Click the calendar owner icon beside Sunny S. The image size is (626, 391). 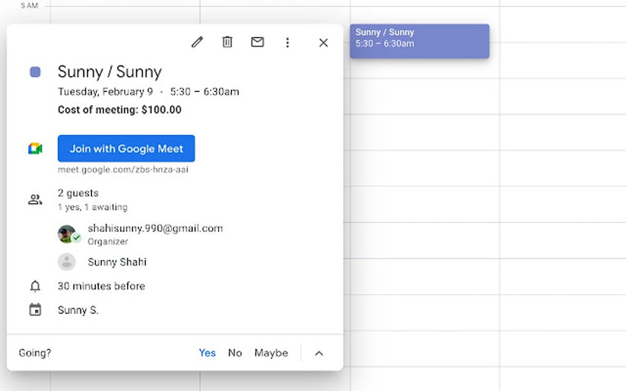[35, 309]
